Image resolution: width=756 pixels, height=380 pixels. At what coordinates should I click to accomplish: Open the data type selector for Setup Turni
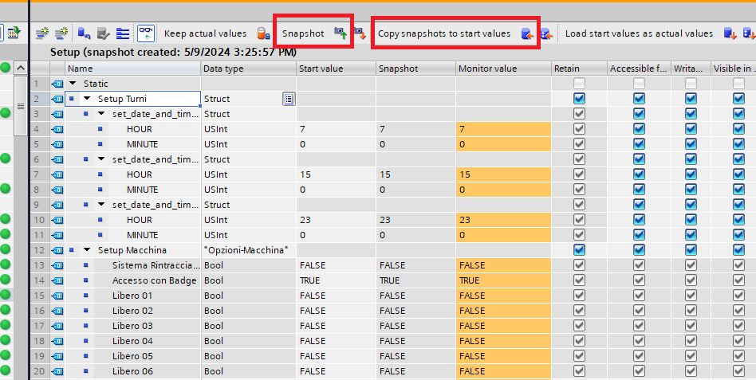(289, 99)
